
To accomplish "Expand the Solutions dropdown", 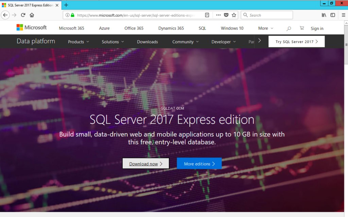I will coord(113,42).
